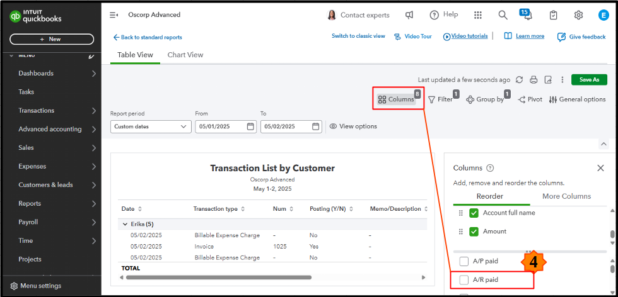Viewport: 618px width, 297px height.
Task: Click the report horizontal scrollbar
Action: coord(216,277)
